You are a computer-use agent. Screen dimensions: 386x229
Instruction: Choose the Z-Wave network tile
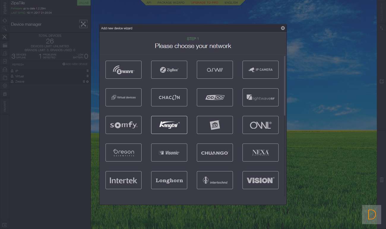pos(124,70)
